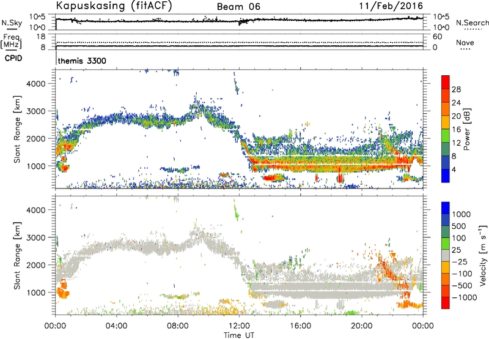Click the gray -25 to 25 Velocity colorbar segment
This screenshot has height=339, width=489.
coord(446,255)
